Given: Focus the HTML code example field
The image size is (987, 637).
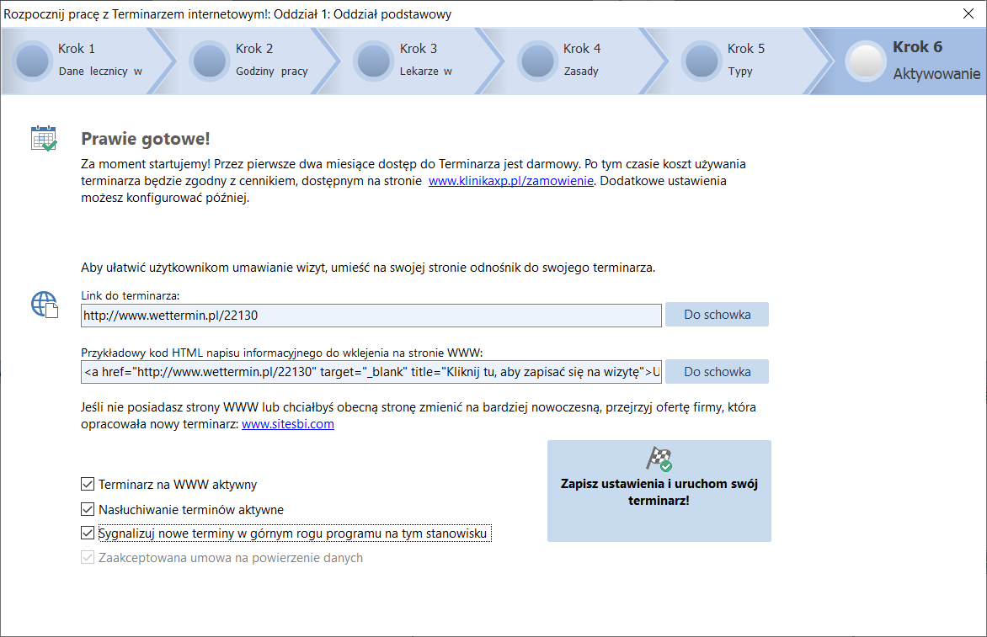Looking at the screenshot, I should pyautogui.click(x=371, y=372).
